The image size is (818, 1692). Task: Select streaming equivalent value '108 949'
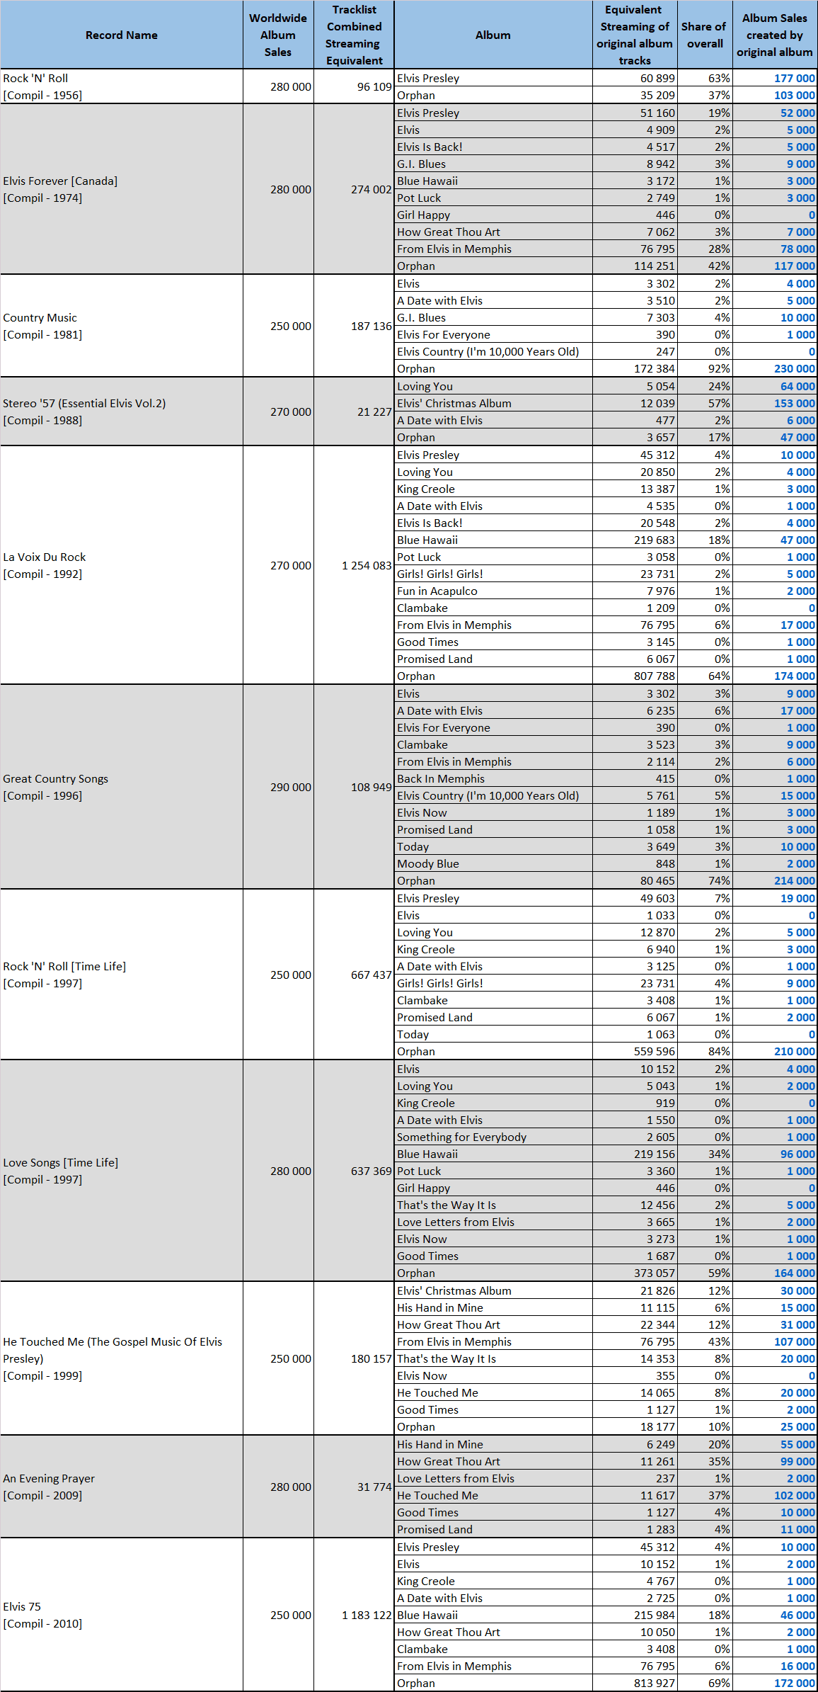click(371, 787)
